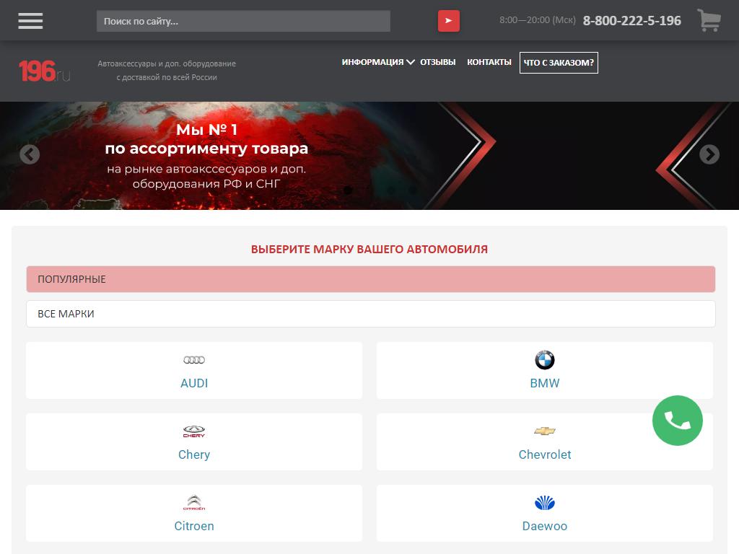Select the Chevrolet brand link
This screenshot has height=554, width=739.
pos(545,454)
